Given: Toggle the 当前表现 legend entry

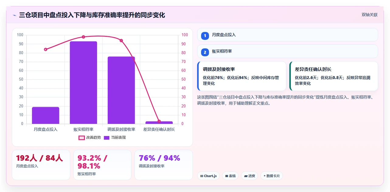Looking at the screenshot, I should [x=115, y=138].
